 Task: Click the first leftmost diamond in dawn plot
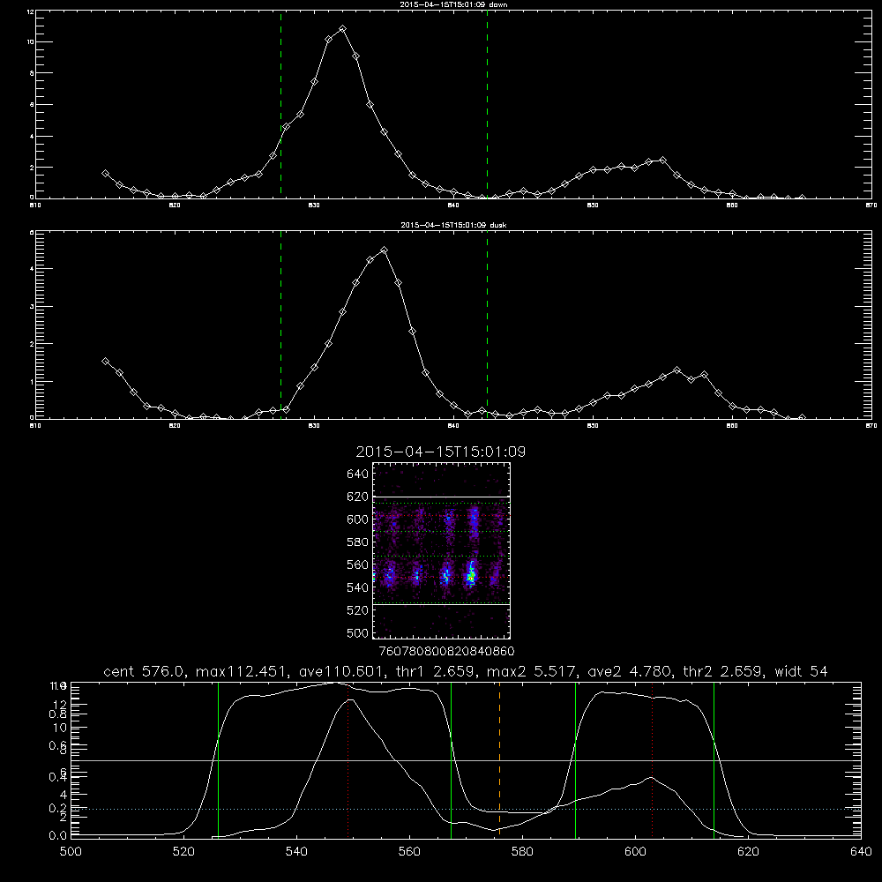pos(105,174)
